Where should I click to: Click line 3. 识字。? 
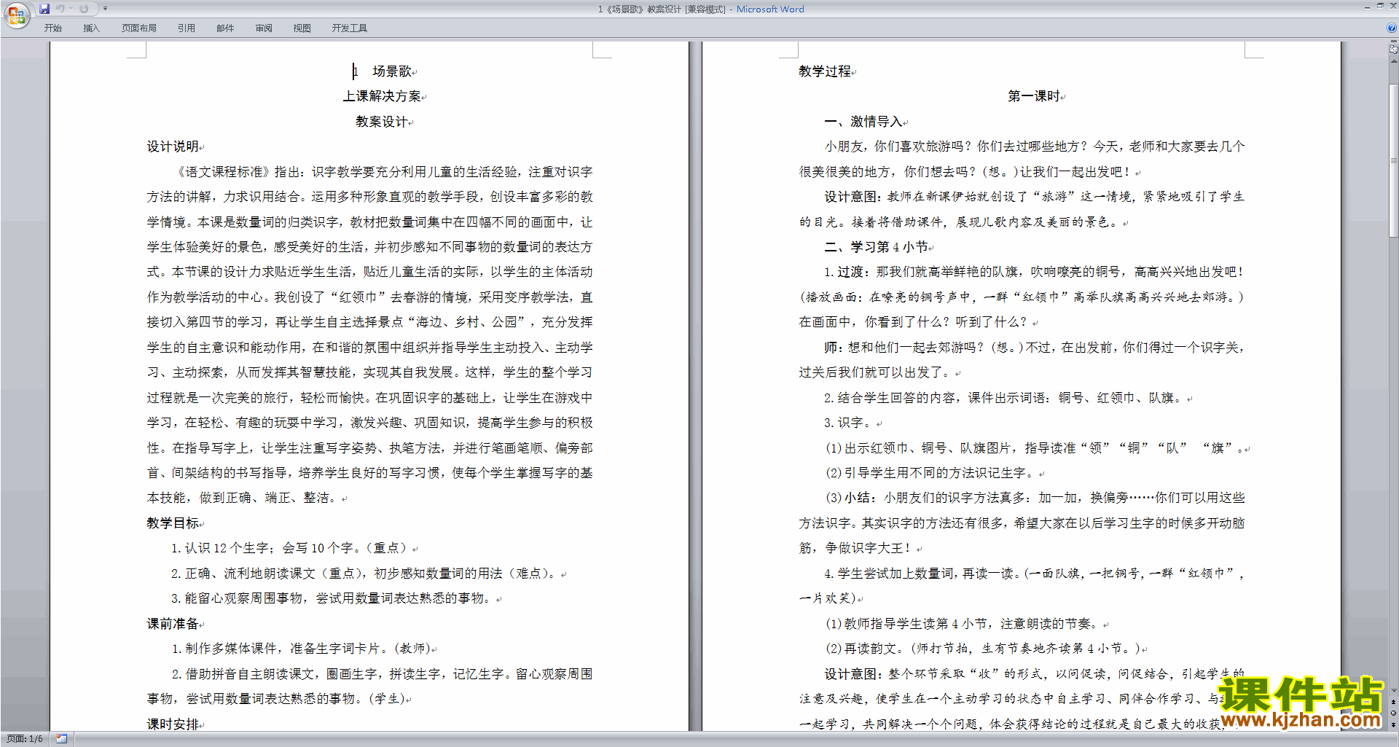pyautogui.click(x=850, y=423)
